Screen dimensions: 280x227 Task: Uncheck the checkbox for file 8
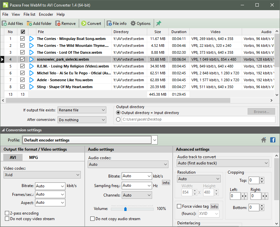[22, 87]
